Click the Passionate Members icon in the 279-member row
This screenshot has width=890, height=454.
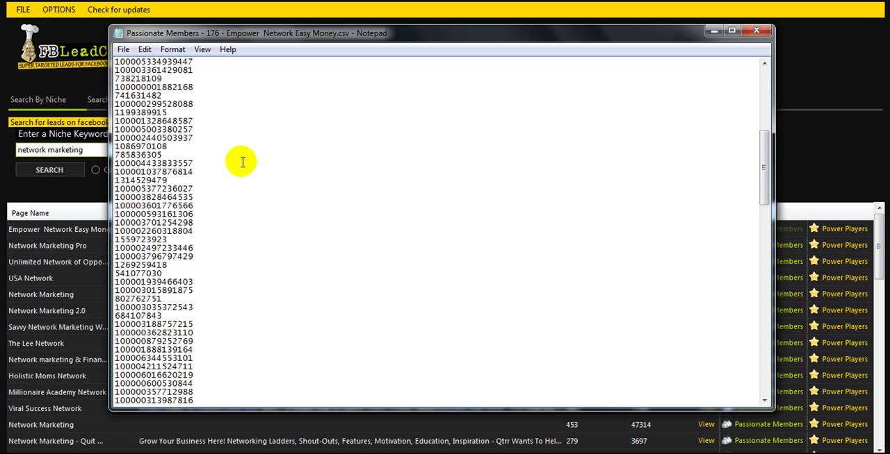click(727, 440)
